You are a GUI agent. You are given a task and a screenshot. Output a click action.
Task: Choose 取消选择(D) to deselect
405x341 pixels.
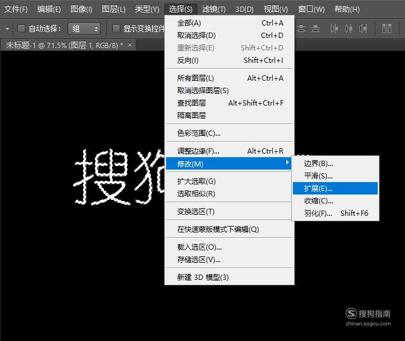click(229, 36)
